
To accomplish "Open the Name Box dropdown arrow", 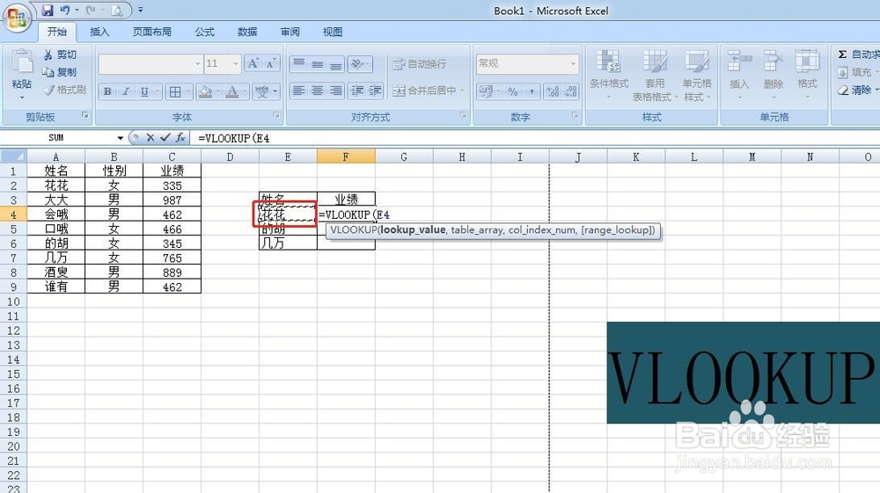I will 120,138.
